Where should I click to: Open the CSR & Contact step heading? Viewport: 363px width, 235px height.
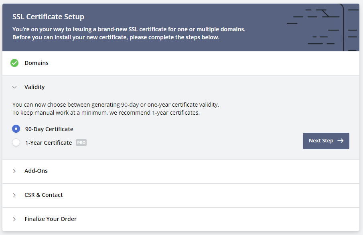tap(44, 195)
